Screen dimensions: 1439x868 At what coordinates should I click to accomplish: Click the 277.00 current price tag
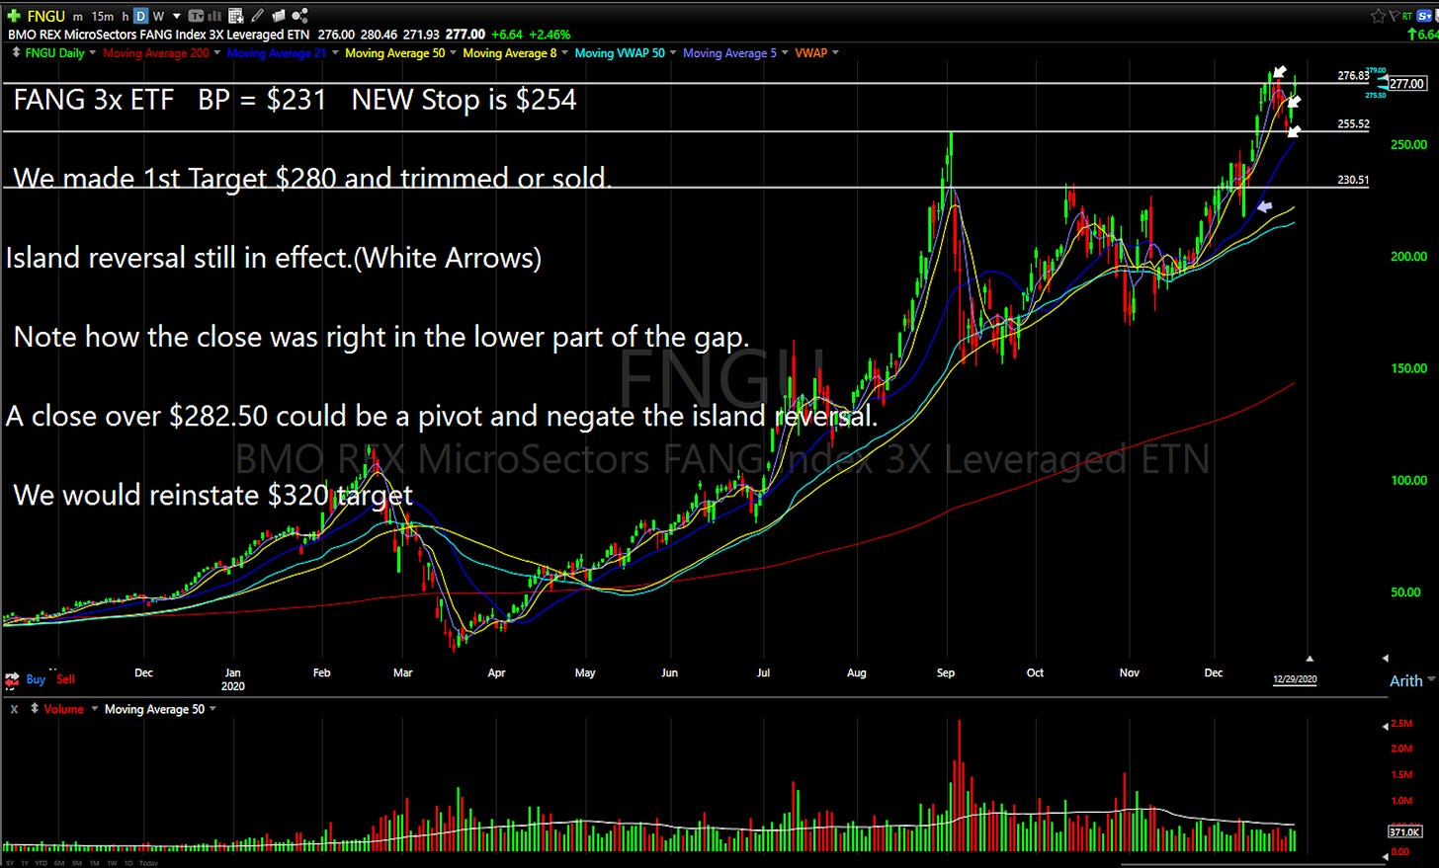click(1406, 84)
